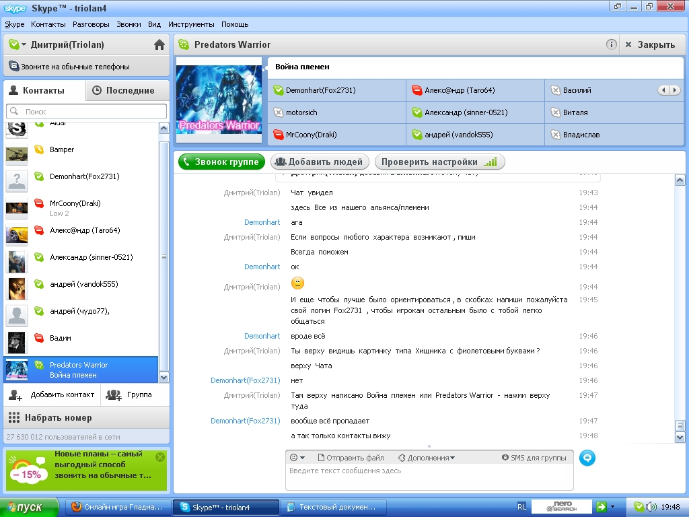This screenshot has height=517, width=689.
Task: Open the Помощь menu
Action: [x=235, y=24]
